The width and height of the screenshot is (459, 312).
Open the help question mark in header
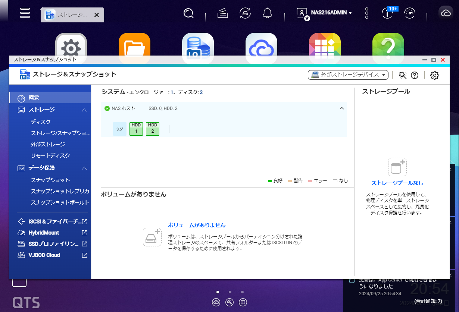[x=415, y=75]
